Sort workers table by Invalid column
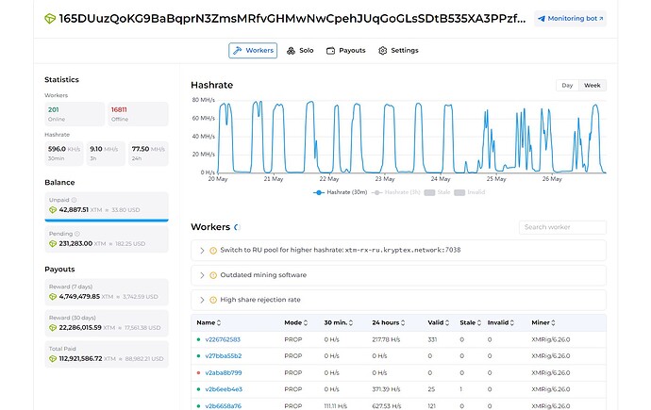Image resolution: width=651 pixels, height=410 pixels. 501,323
